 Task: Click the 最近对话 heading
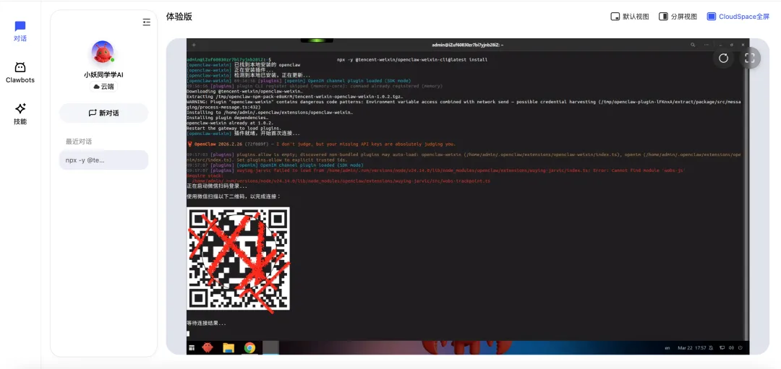(79, 142)
